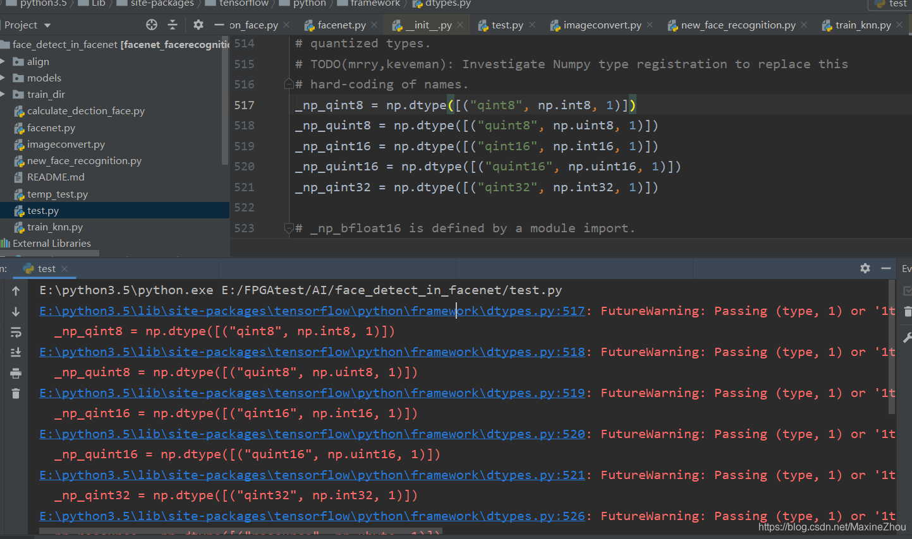Select calculate_dection_face.py in project tree
The height and width of the screenshot is (539, 912).
point(86,110)
